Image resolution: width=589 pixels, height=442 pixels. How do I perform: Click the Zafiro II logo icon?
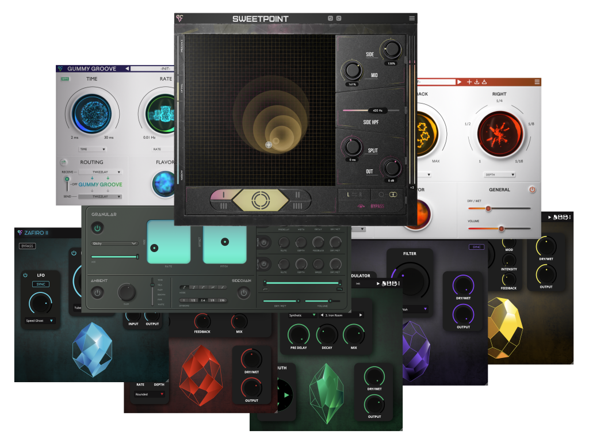(20, 233)
